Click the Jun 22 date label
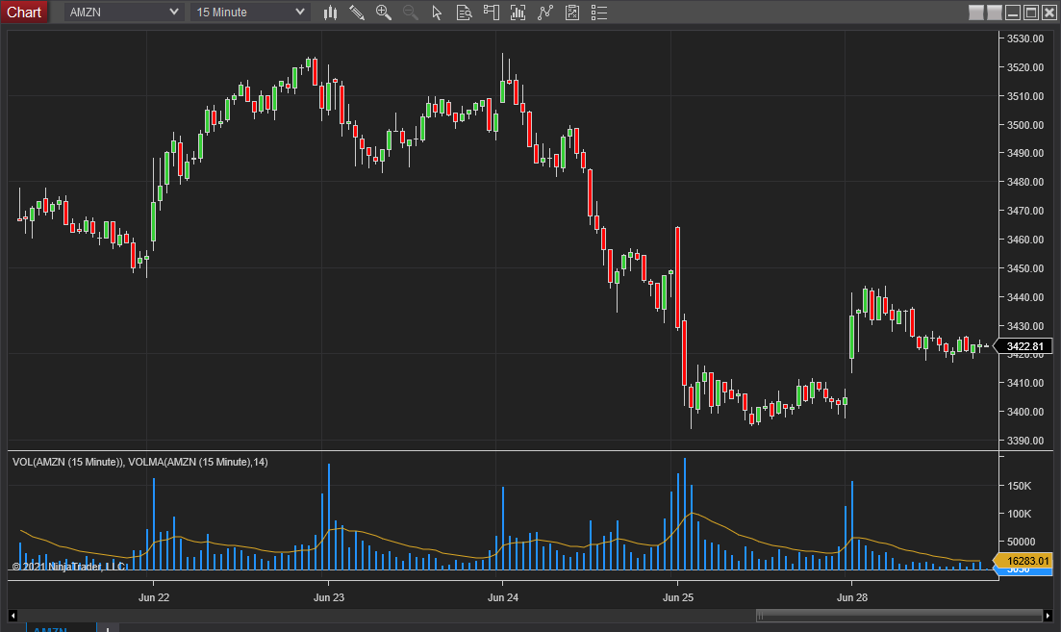This screenshot has width=1061, height=632. [x=154, y=597]
